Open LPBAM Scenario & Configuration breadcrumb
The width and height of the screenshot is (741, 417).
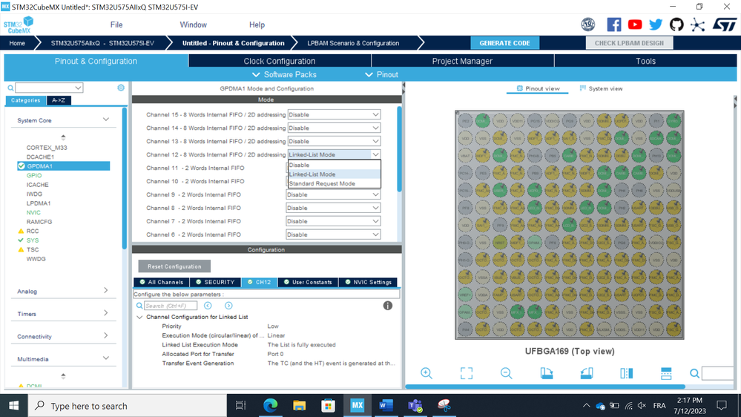[x=353, y=43]
